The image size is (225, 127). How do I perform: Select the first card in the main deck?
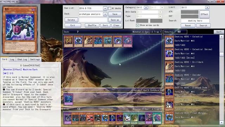click(x=69, y=41)
